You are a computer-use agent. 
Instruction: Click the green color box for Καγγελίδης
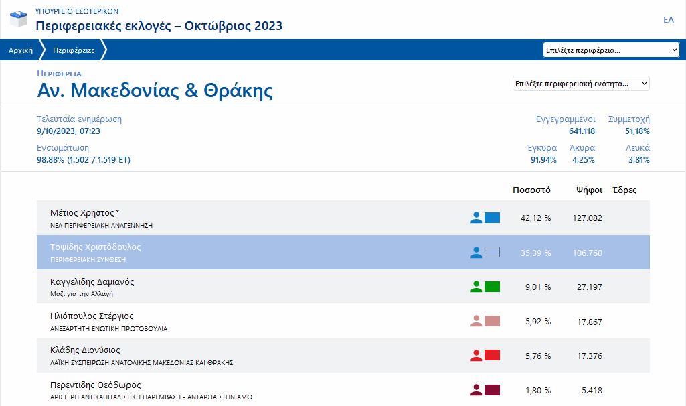pos(492,287)
